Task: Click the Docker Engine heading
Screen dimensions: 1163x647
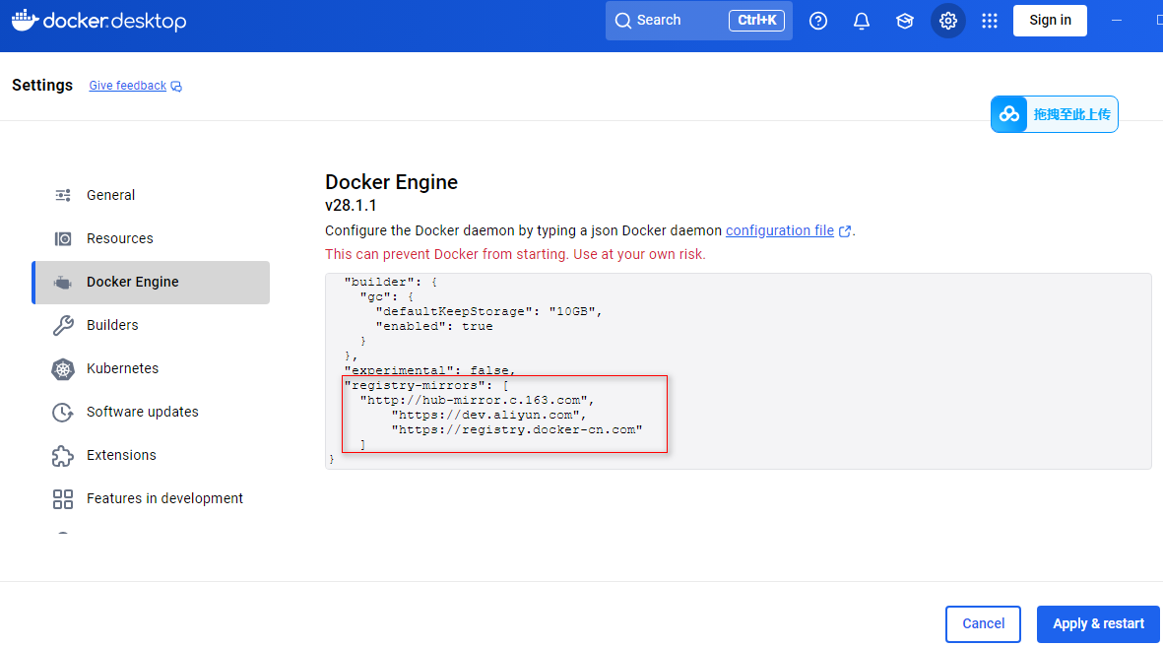Action: tap(392, 182)
